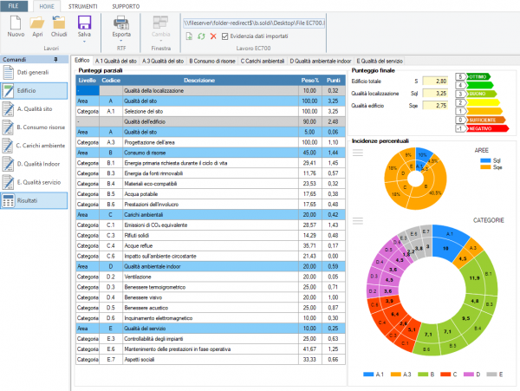Open the Risultati calculator item in sidebar

(x=34, y=200)
